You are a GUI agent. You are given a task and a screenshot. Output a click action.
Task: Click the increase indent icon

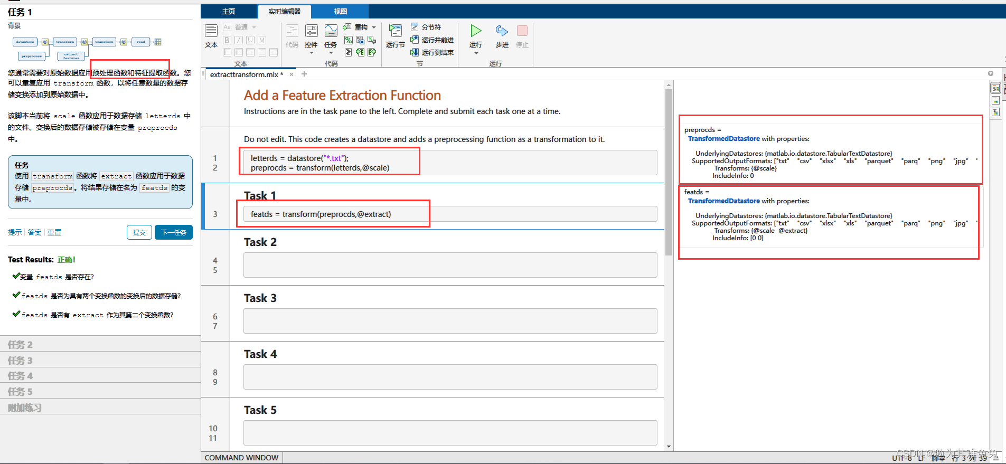click(x=360, y=52)
